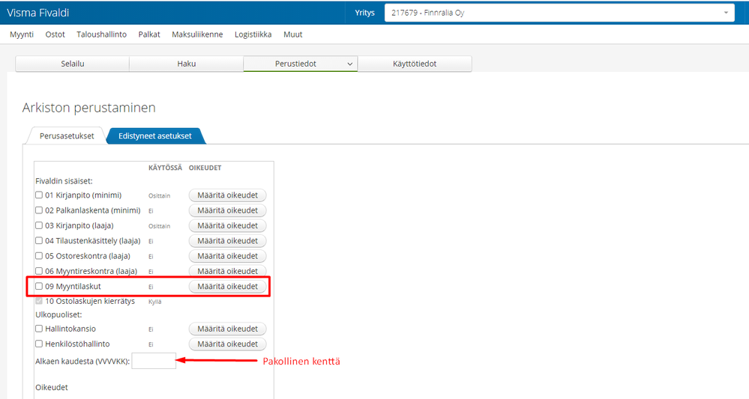Viewport: 749px width, 399px height.
Task: Click Määritä oikeudet for 01 Kirjanpito (minimi)
Action: click(227, 195)
